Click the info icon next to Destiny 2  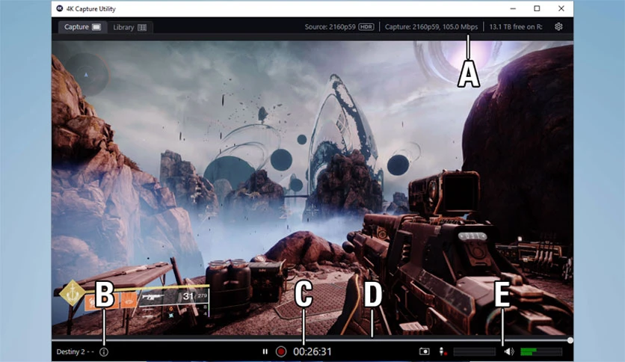[104, 352]
